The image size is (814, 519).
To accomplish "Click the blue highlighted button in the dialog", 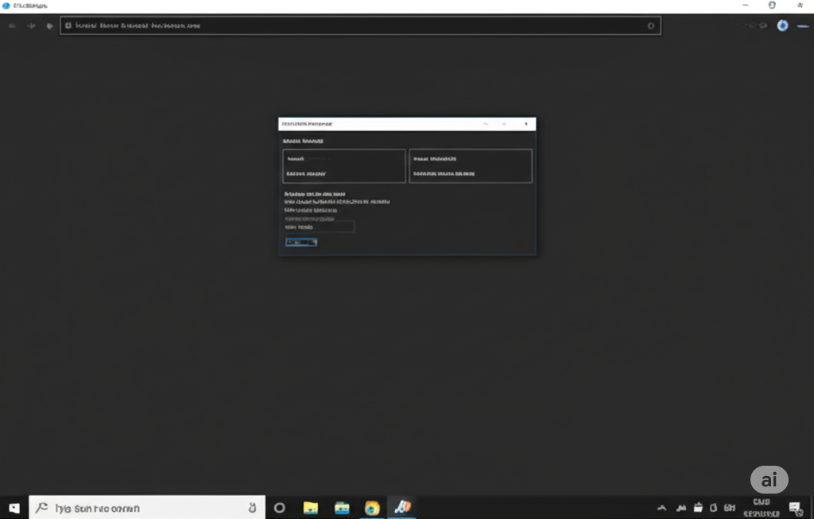I will tap(301, 242).
